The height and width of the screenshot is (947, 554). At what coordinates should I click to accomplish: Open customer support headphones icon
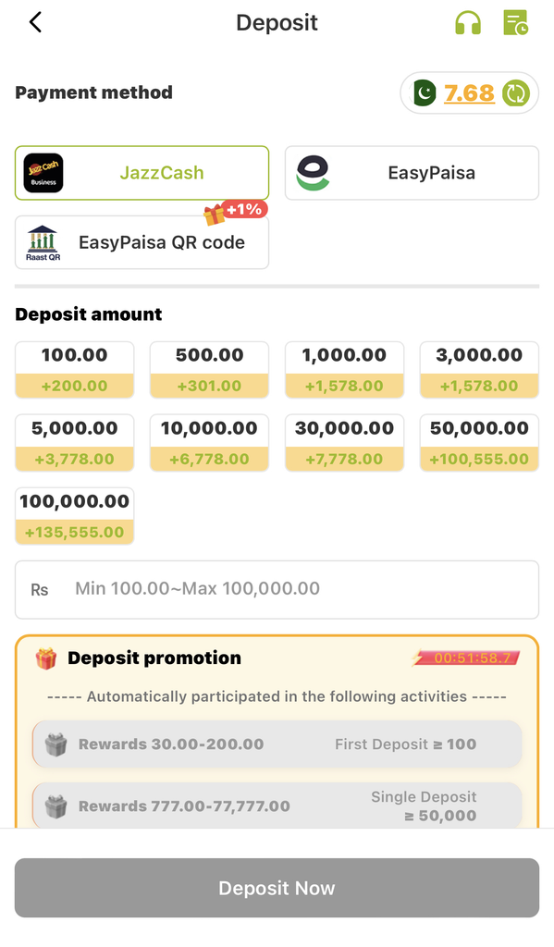pos(468,23)
